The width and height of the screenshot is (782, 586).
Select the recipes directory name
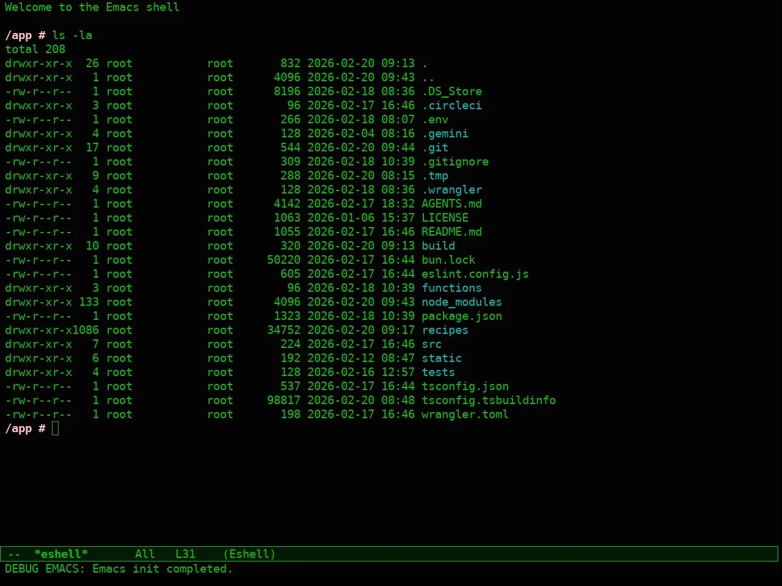click(445, 330)
